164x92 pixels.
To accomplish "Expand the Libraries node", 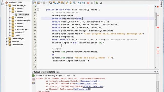I will tap(6, 41).
